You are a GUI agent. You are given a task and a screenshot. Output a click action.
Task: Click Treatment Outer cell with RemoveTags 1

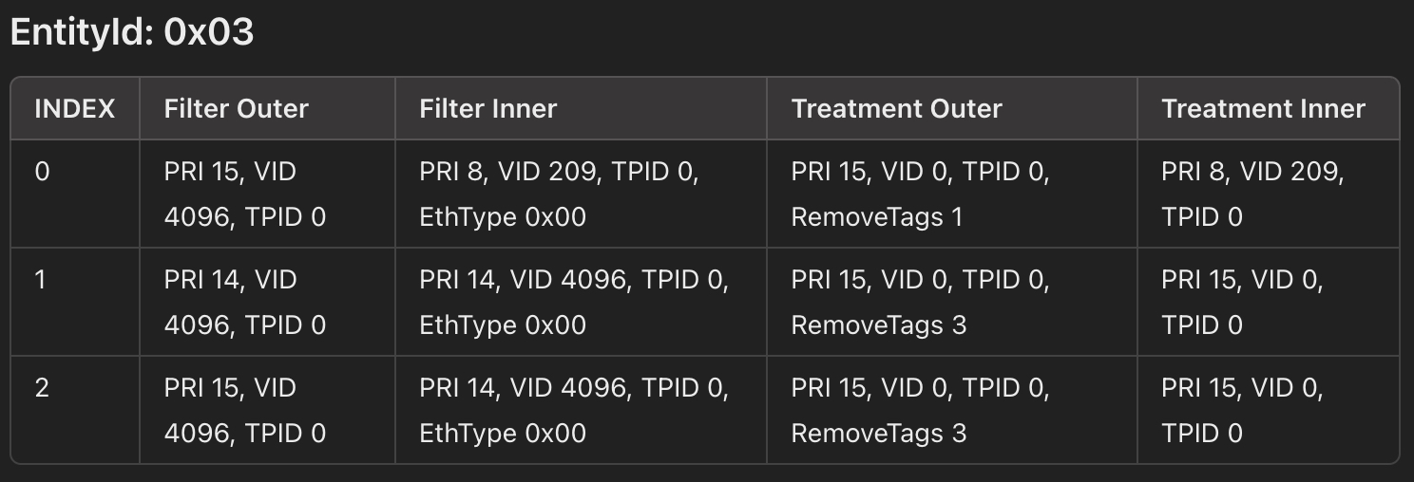pos(951,194)
